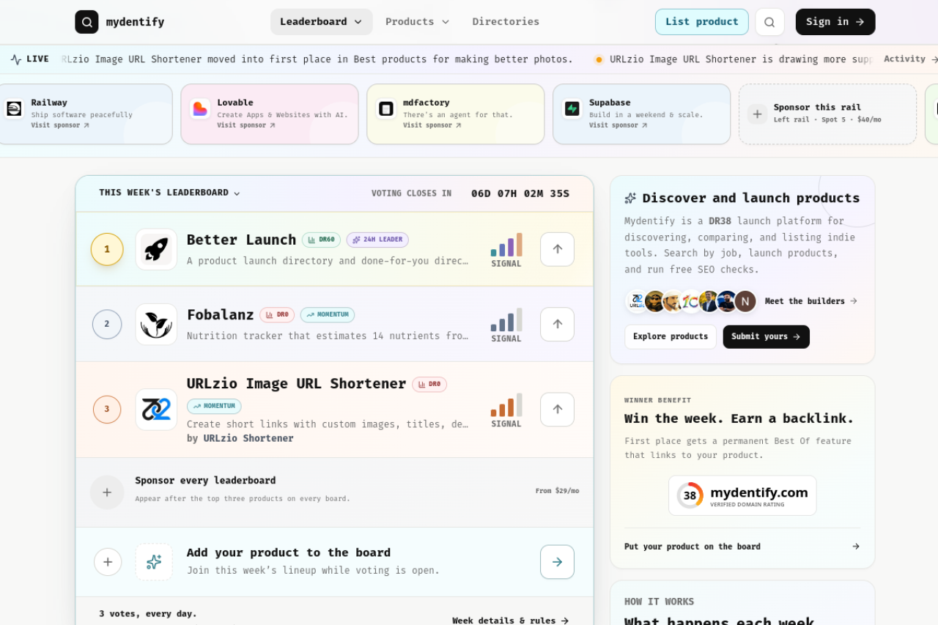Click the Fobalanz product title
Image resolution: width=938 pixels, height=625 pixels.
pos(221,314)
